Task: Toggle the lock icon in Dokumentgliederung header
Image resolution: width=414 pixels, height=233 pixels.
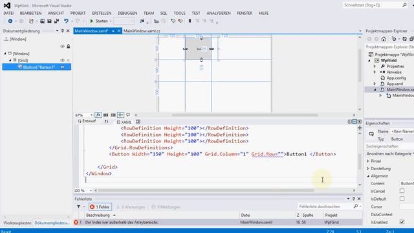Action: tap(69, 46)
